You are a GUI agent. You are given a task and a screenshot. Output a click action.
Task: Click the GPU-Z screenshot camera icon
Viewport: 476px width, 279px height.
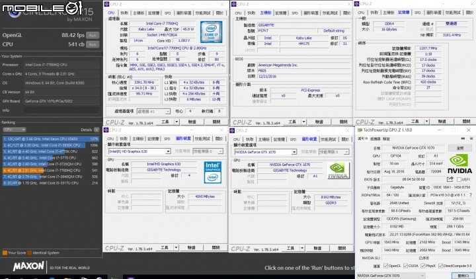pyautogui.click(x=463, y=138)
